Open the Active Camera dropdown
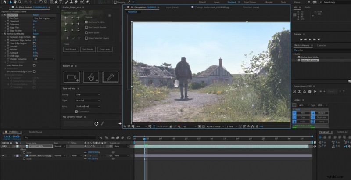The width and height of the screenshot is (351, 180). coord(215,126)
